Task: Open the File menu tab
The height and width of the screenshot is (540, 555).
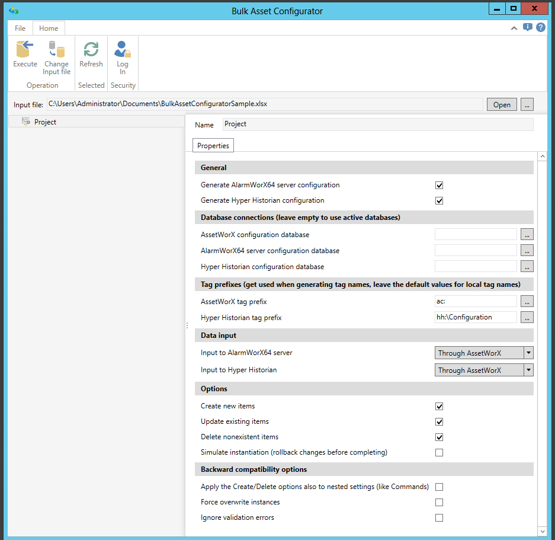Action: (20, 28)
